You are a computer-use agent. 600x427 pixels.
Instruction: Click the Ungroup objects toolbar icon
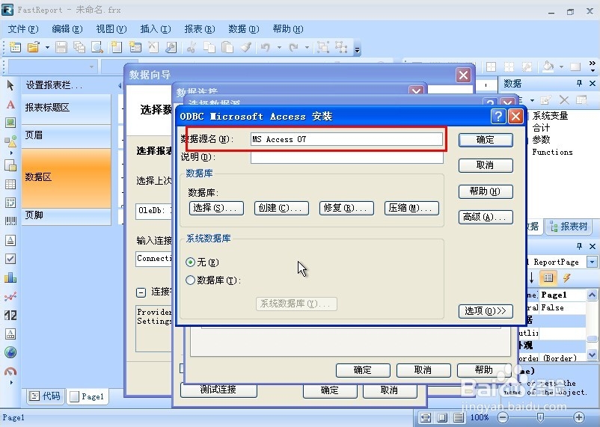[x=341, y=47]
